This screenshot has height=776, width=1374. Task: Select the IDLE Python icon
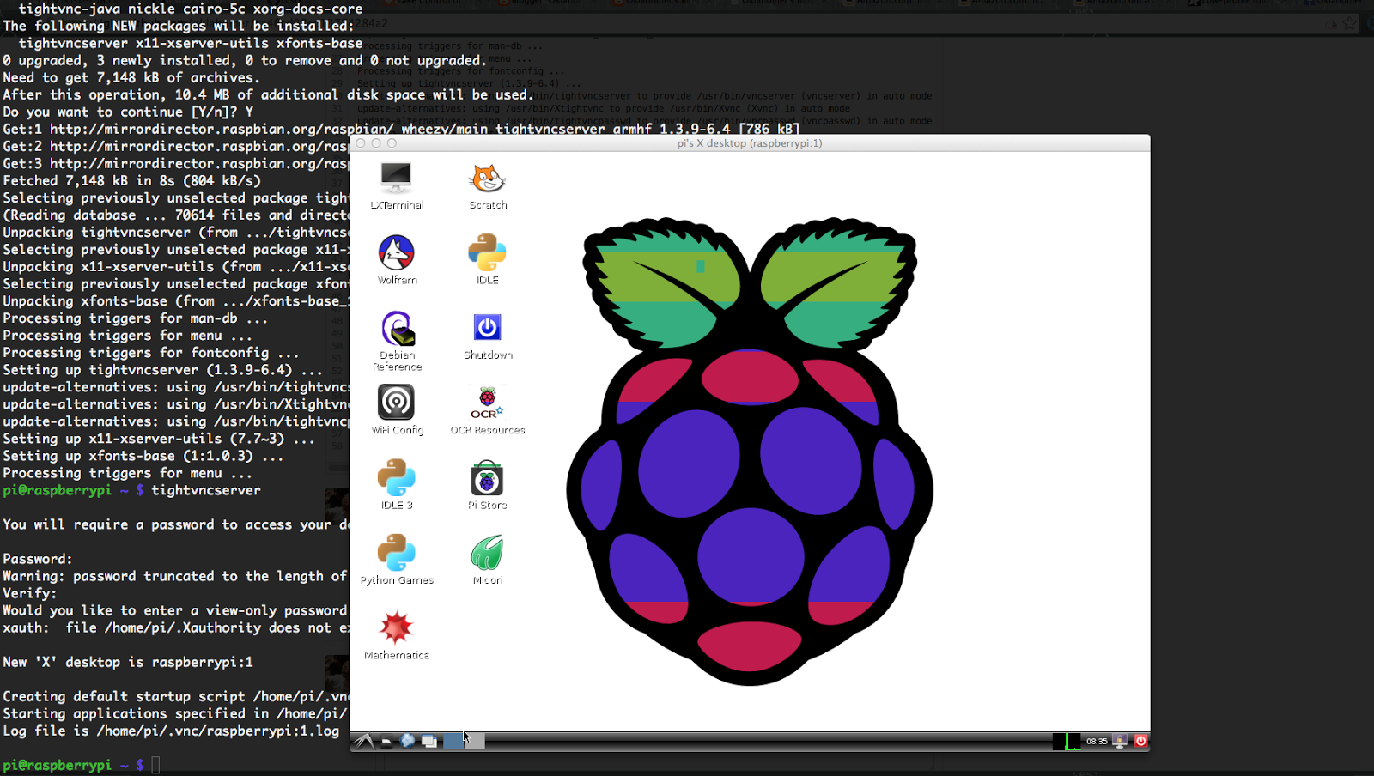488,260
